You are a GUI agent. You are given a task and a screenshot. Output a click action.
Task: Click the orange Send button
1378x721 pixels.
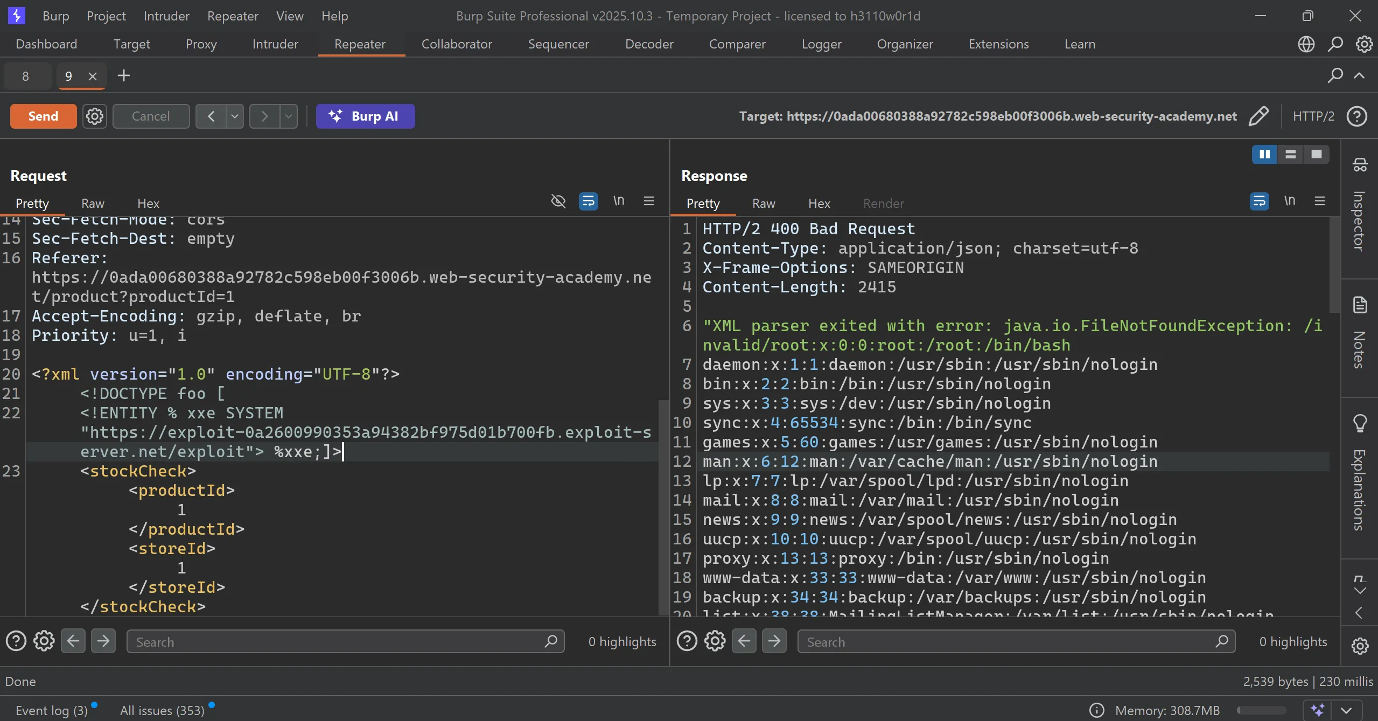tap(43, 116)
